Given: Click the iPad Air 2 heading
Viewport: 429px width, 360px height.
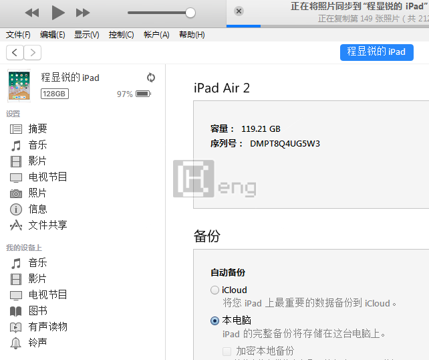Looking at the screenshot, I should coord(222,88).
